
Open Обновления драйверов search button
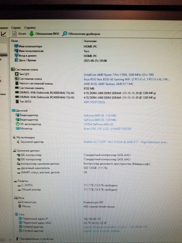tap(81, 34)
